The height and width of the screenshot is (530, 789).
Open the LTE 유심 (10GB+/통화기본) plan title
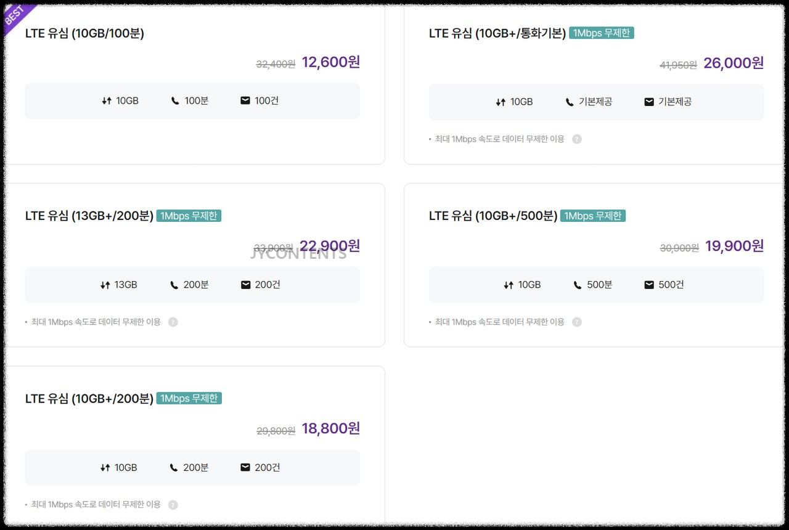coord(497,33)
